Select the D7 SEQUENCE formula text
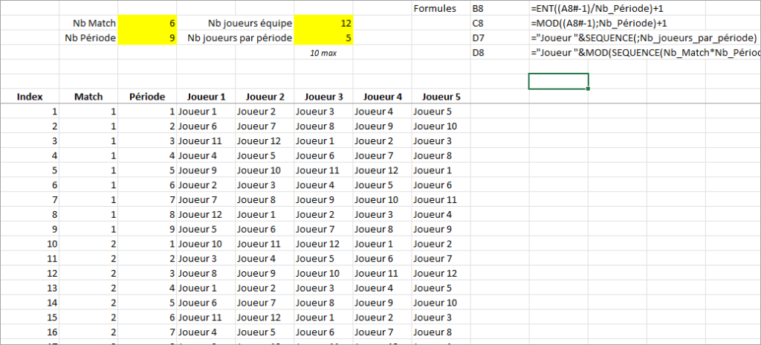Viewport: 761px width, 345px height. (x=644, y=38)
